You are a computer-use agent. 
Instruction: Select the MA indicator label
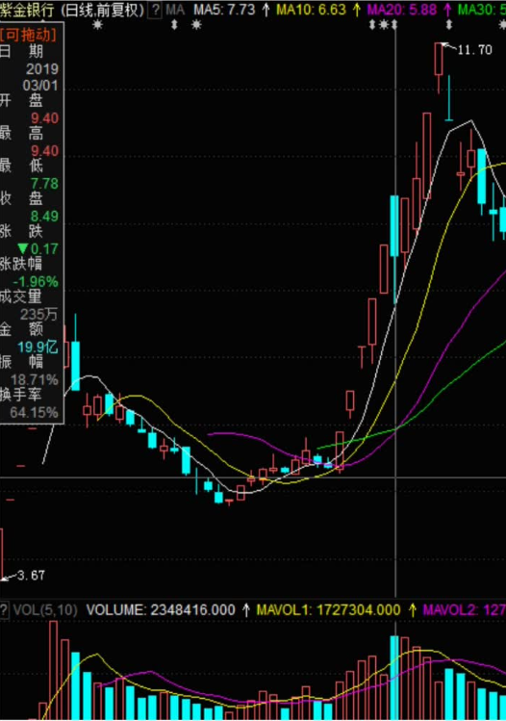(x=175, y=10)
